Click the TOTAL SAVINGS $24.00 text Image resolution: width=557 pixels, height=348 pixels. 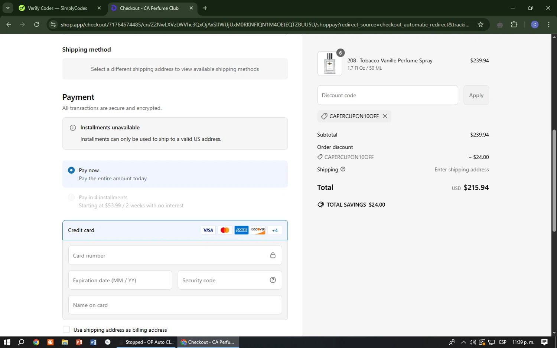[356, 204]
